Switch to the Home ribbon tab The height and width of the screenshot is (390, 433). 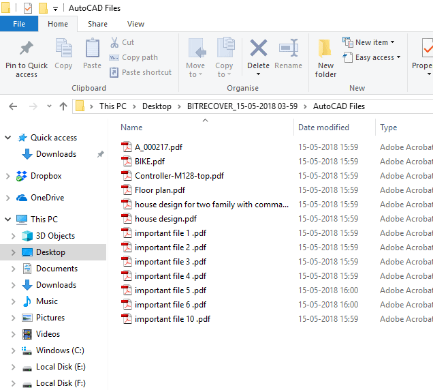[58, 24]
